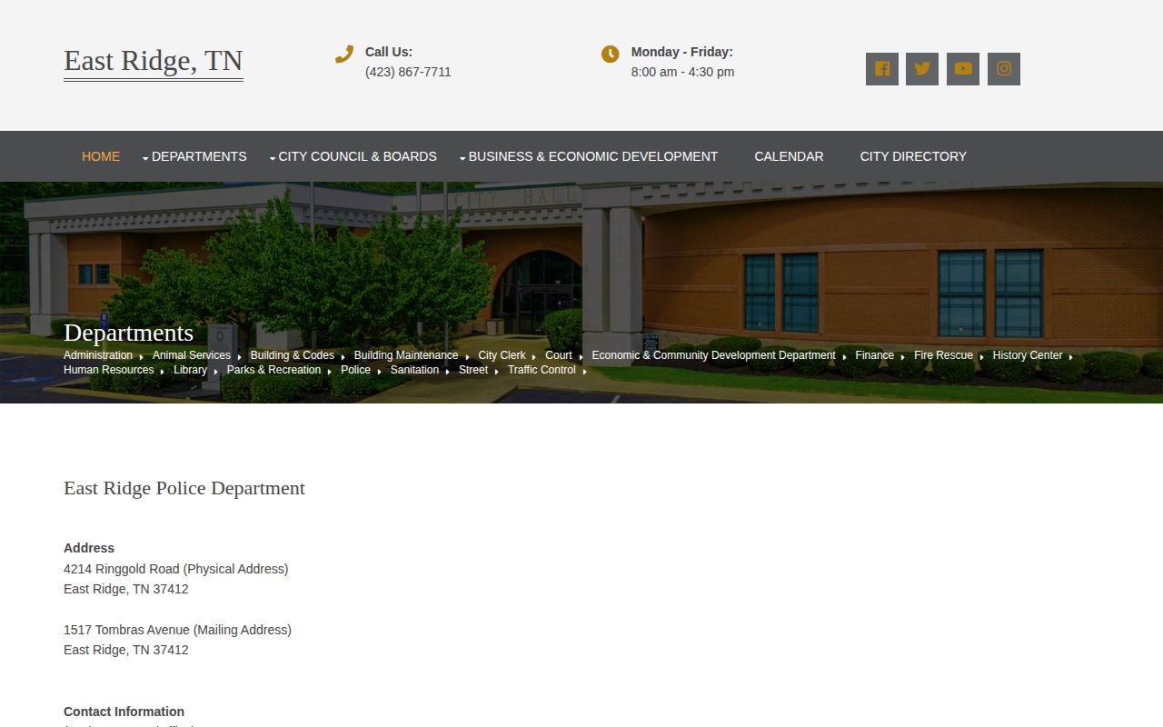This screenshot has height=727, width=1163.
Task: Visit the Street department link
Action: pos(473,370)
